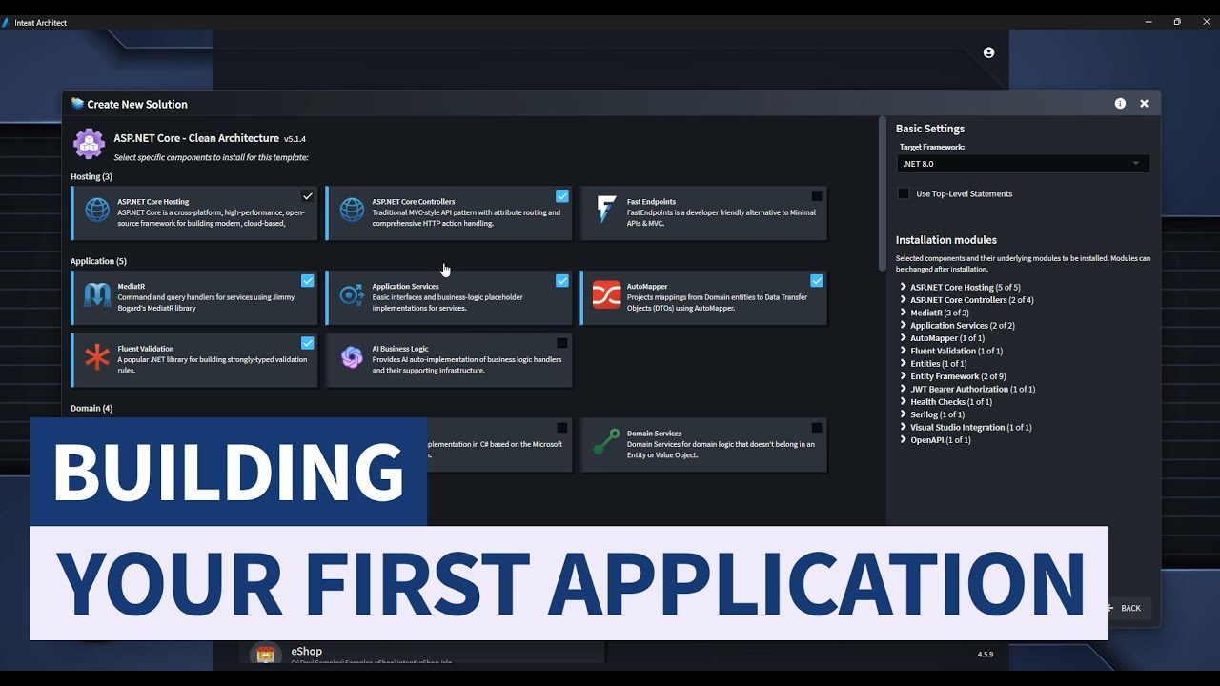The width and height of the screenshot is (1220, 686).
Task: Click the Basic Settings heading
Action: 929,129
